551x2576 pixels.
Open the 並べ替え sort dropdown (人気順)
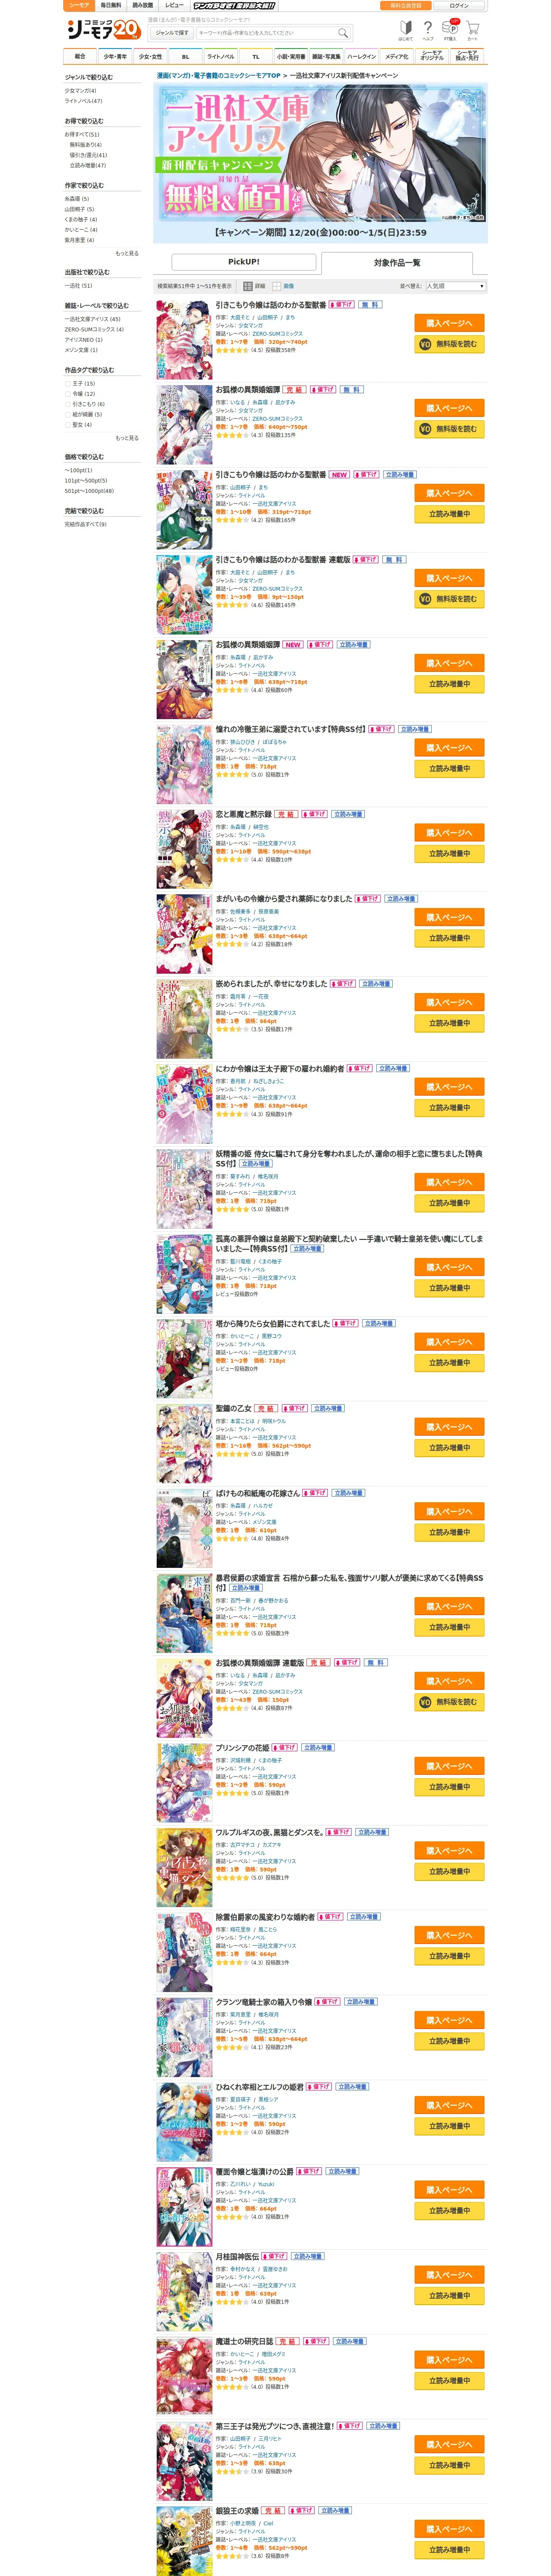click(456, 286)
